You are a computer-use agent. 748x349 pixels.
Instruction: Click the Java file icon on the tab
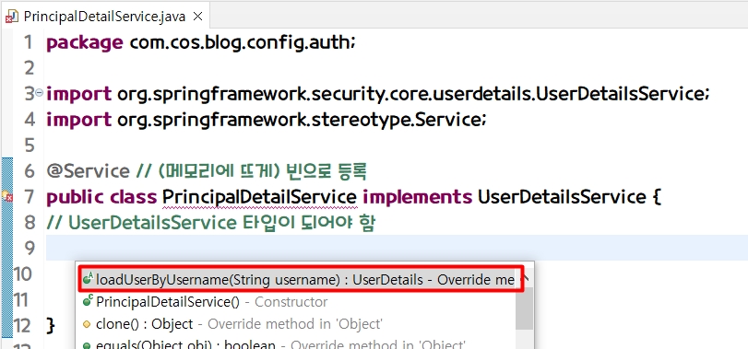[x=12, y=17]
